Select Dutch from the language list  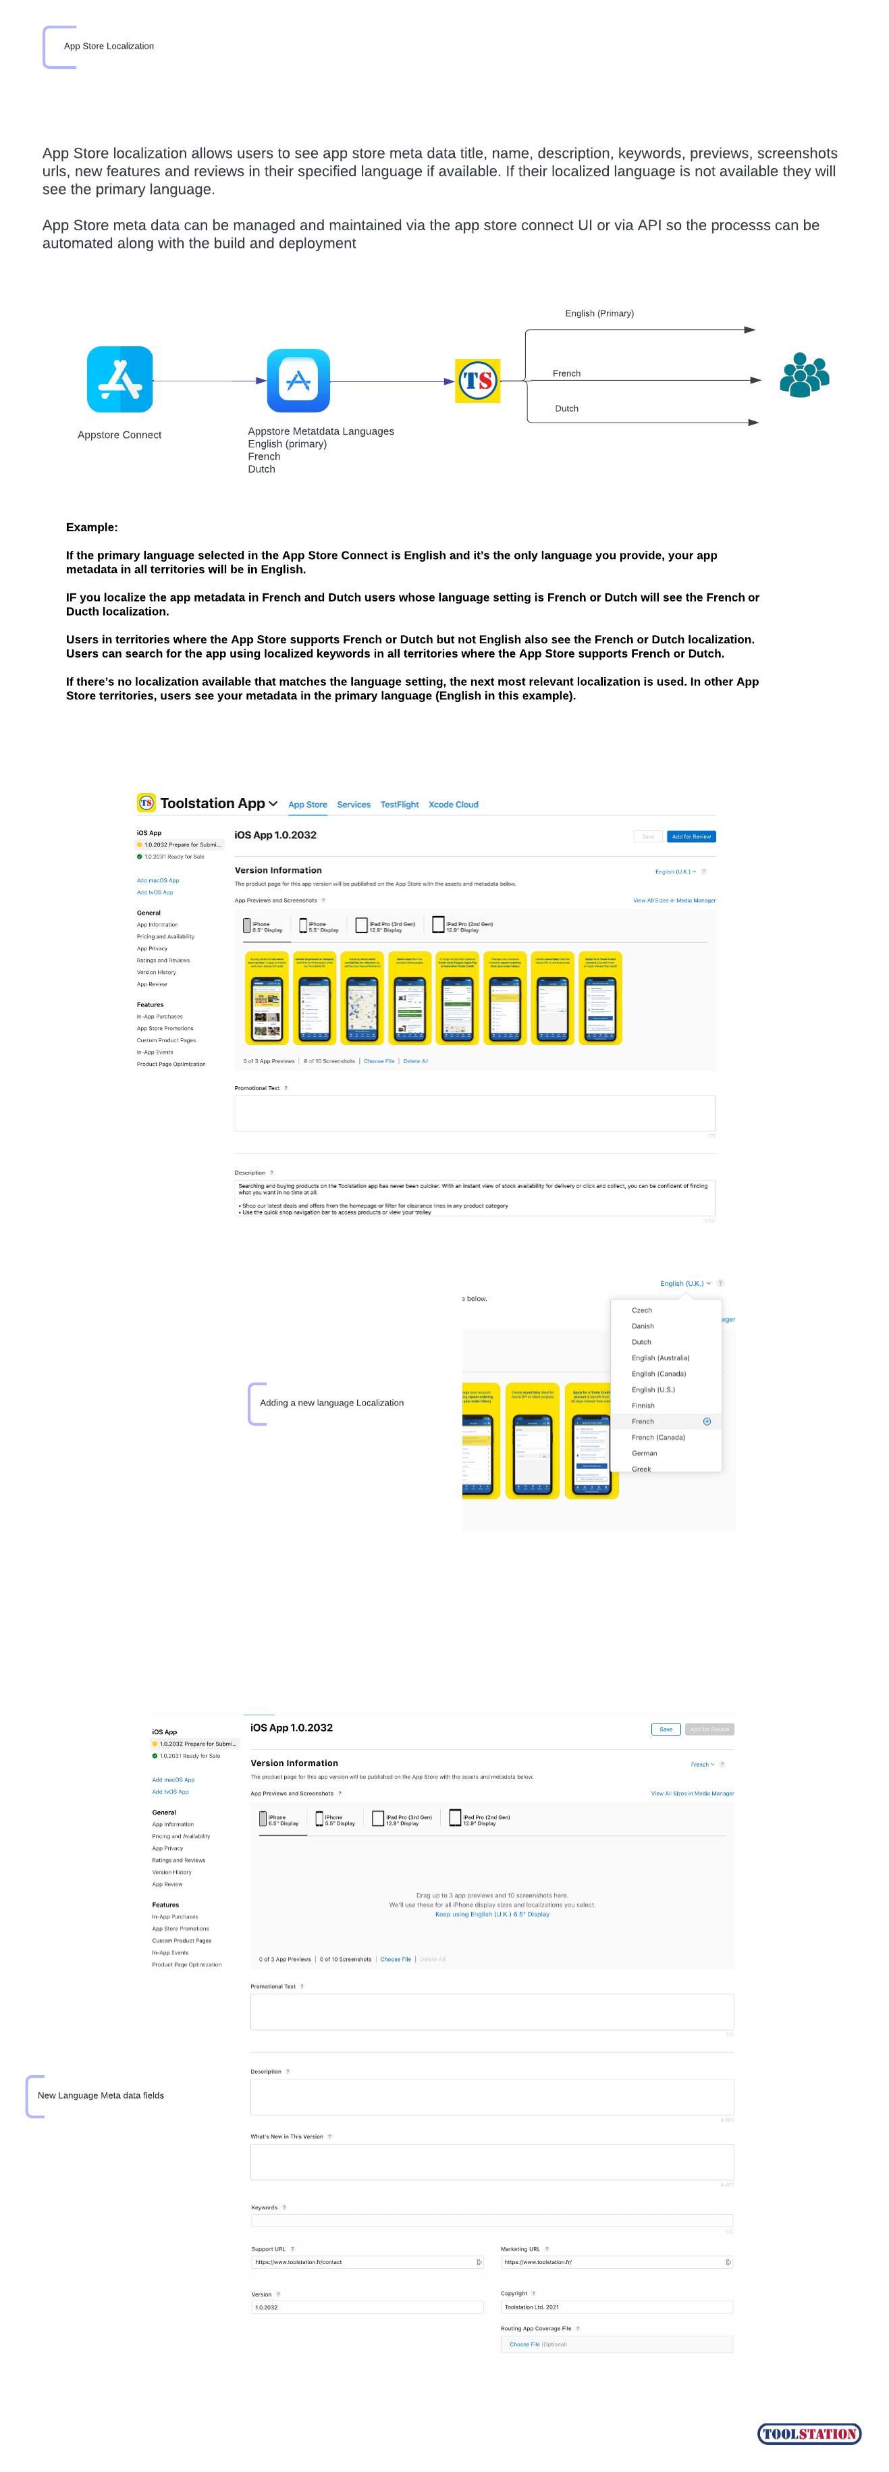pyautogui.click(x=641, y=1341)
